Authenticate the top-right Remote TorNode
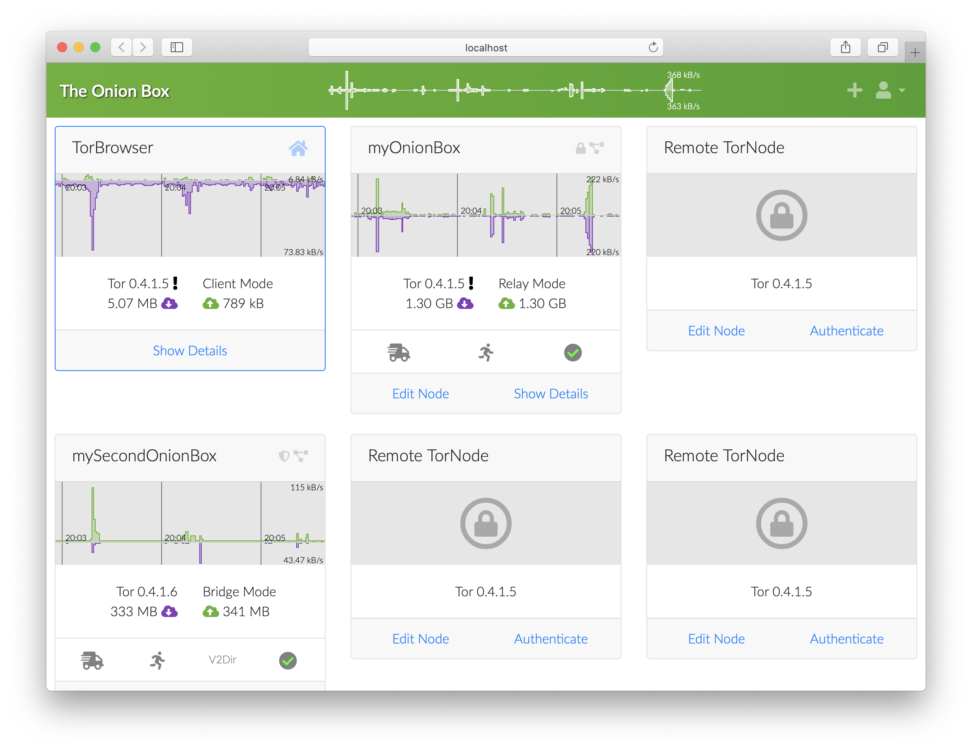 tap(846, 331)
